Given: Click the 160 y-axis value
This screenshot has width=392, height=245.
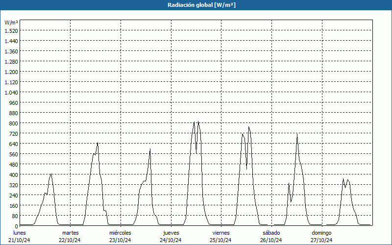Looking at the screenshot, I should (x=14, y=206).
